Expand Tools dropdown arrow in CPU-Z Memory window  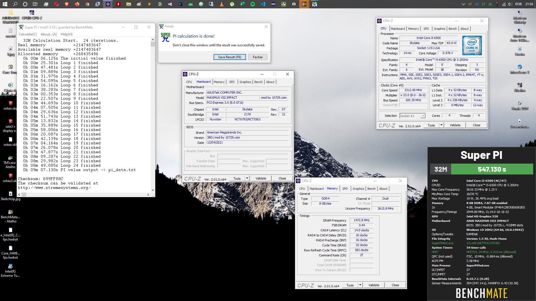(x=360, y=285)
